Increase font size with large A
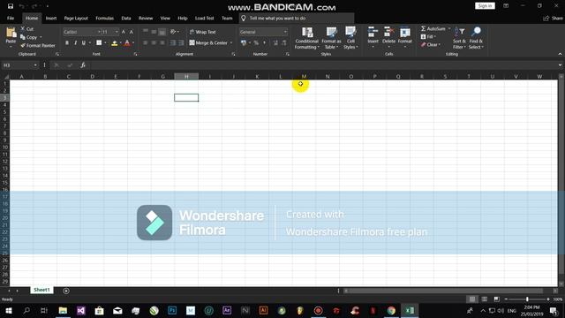Viewport: 565px width, 318px height. 124,32
